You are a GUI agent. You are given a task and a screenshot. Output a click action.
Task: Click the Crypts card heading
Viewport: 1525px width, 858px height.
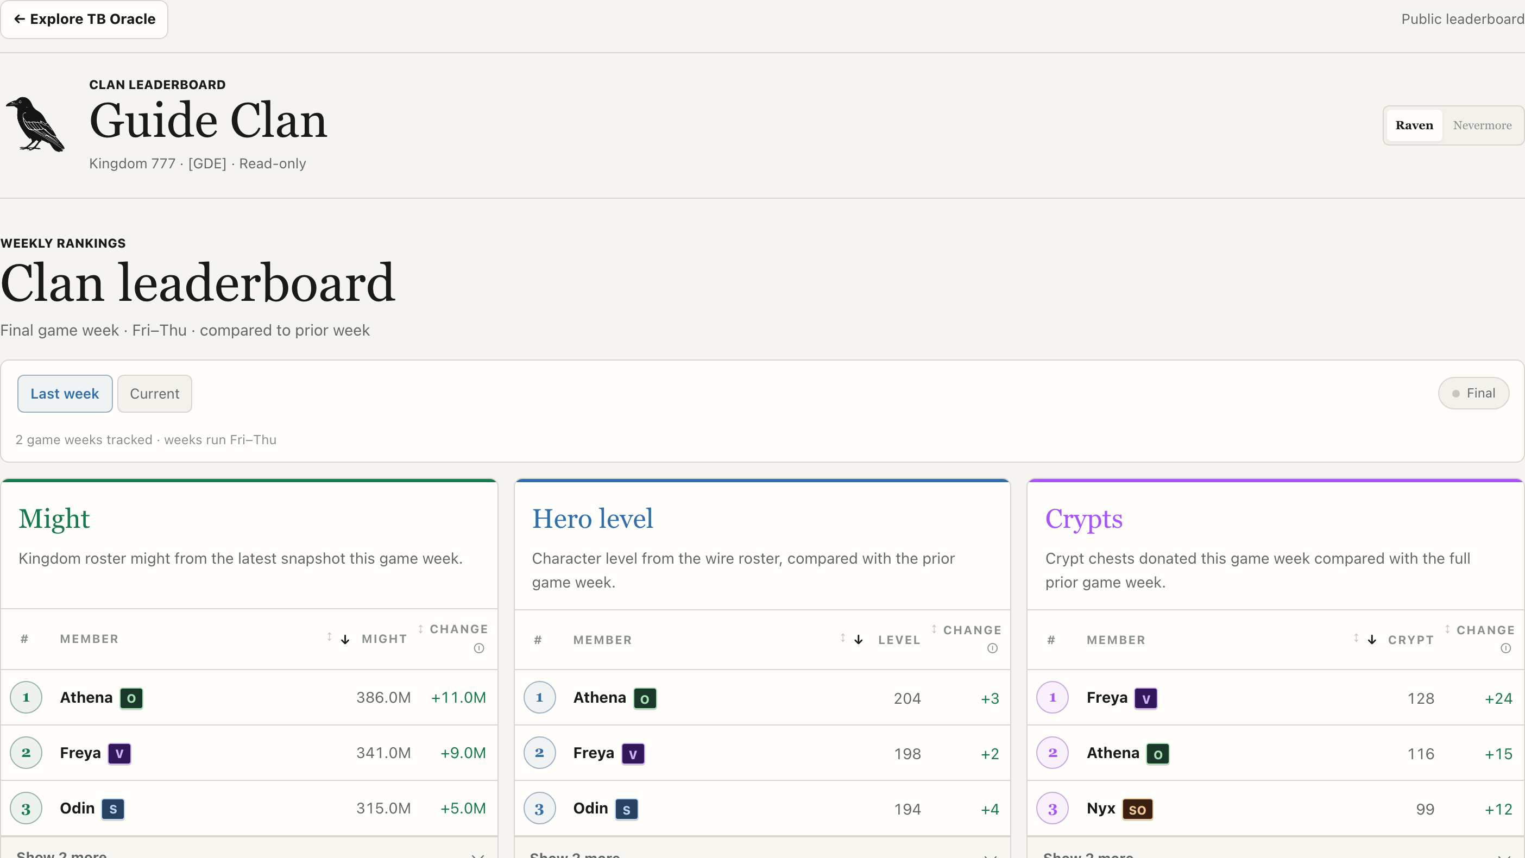pos(1084,519)
